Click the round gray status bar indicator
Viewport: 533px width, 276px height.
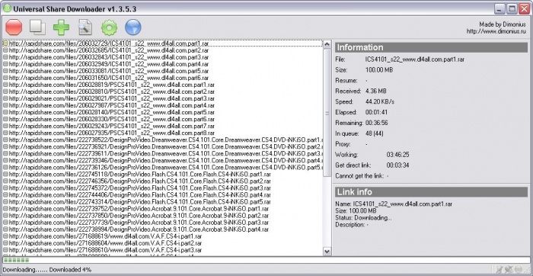(518, 270)
